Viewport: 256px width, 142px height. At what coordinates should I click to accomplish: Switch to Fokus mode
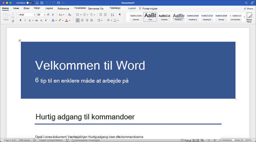186,140
